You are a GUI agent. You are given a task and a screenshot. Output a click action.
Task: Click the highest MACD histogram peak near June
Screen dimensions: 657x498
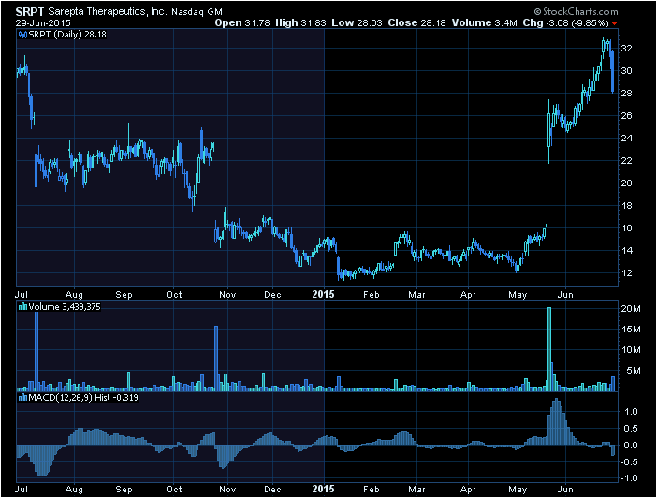(557, 421)
